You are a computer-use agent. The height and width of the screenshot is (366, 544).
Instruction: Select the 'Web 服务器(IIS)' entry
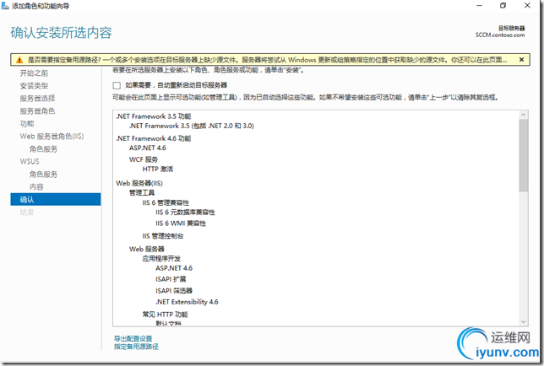pyautogui.click(x=139, y=183)
